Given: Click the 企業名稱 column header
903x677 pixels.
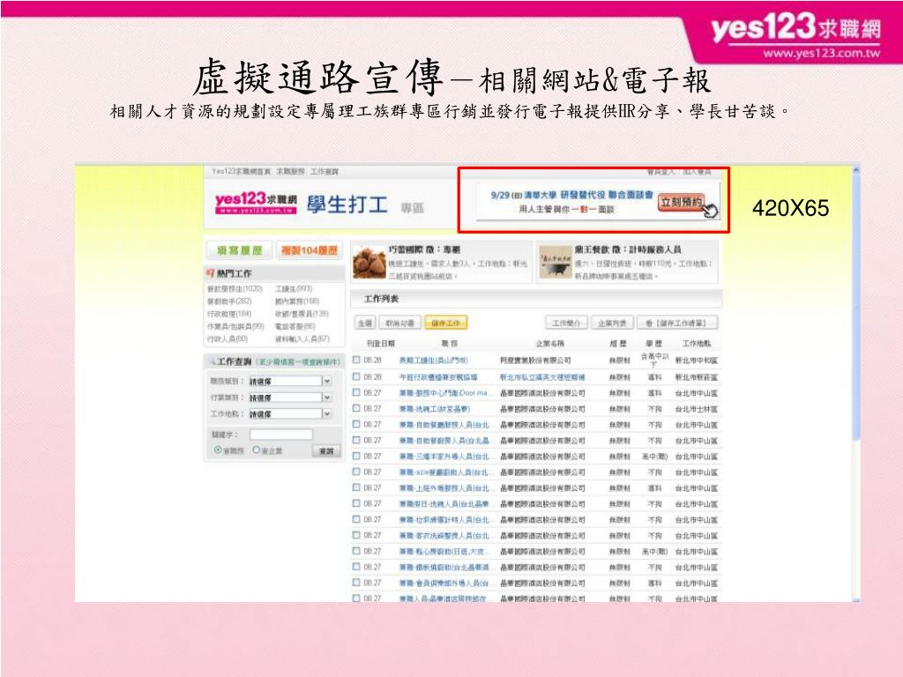Looking at the screenshot, I should [550, 344].
